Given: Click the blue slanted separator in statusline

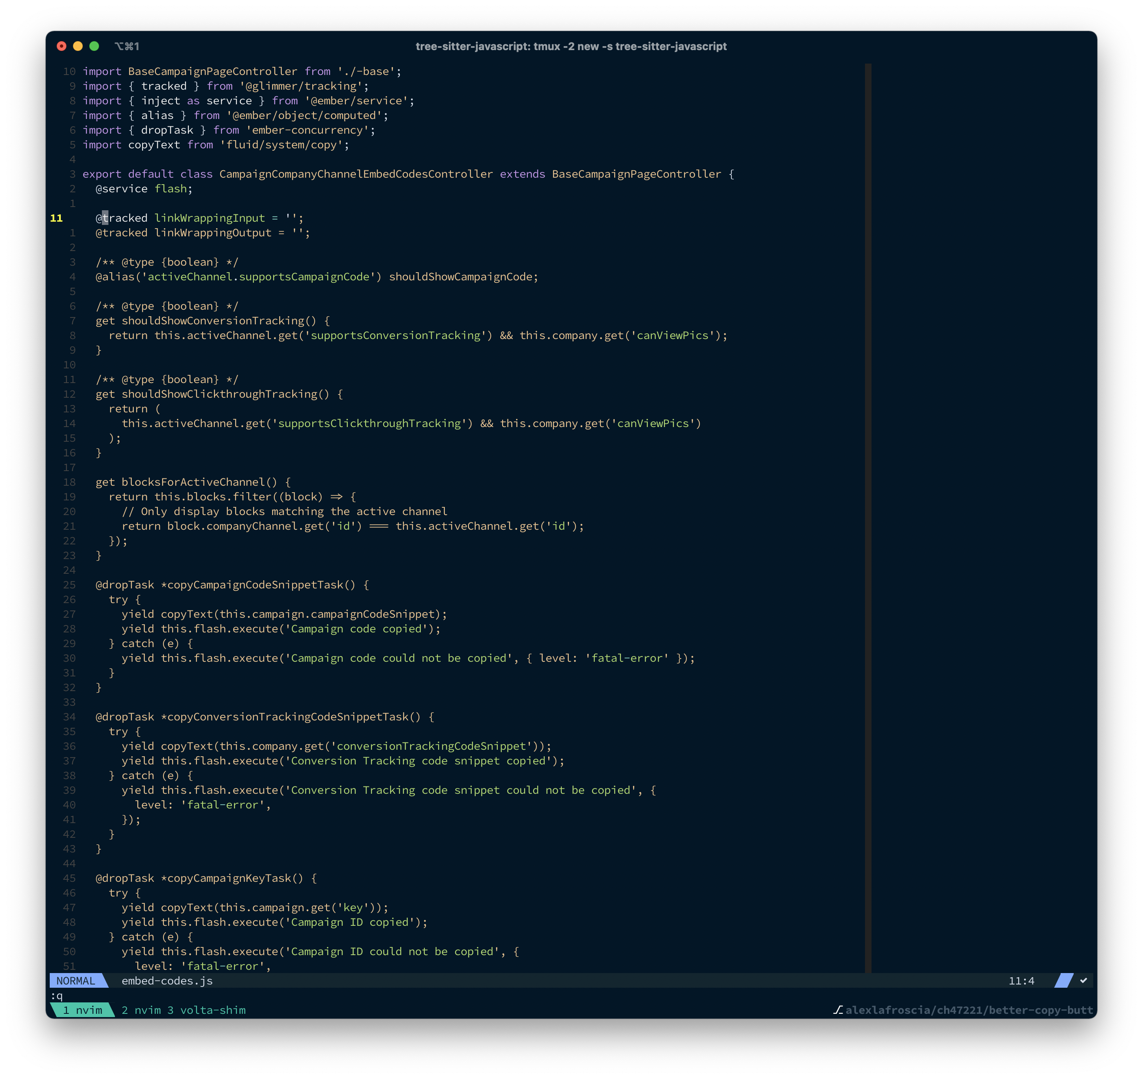Looking at the screenshot, I should [x=1064, y=981].
